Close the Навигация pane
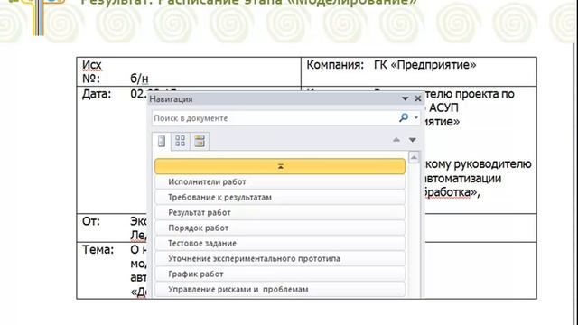The image size is (578, 325). [x=417, y=98]
